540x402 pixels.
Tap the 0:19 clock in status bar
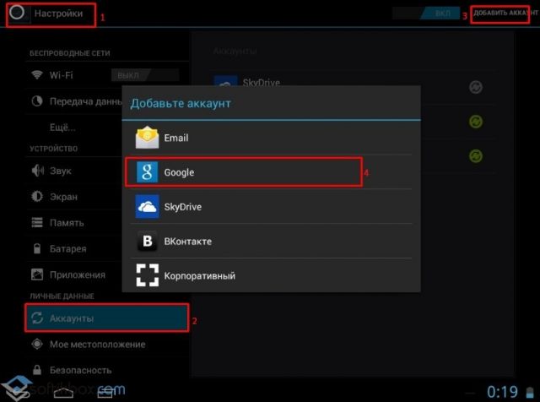[x=502, y=392]
